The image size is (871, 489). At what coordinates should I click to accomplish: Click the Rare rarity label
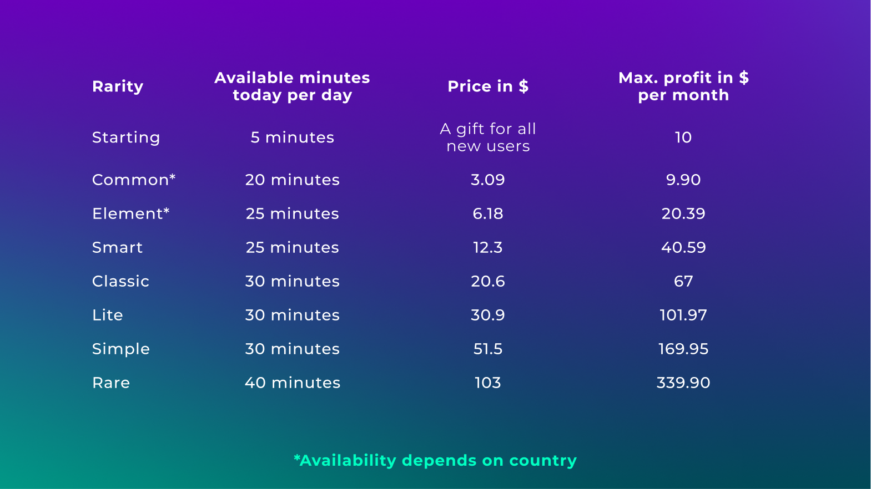(x=111, y=383)
